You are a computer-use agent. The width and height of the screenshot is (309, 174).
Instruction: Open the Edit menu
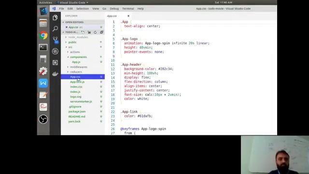70,9
